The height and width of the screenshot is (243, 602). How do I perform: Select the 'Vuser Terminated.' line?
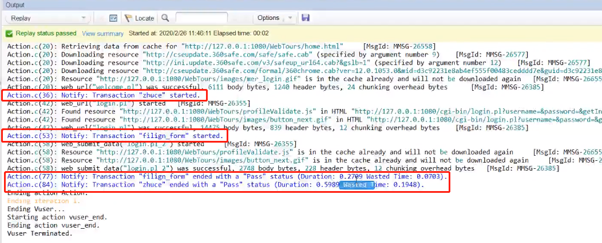[39, 233]
